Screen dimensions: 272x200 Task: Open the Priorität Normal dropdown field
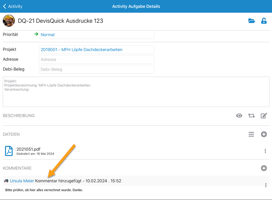tap(96, 35)
